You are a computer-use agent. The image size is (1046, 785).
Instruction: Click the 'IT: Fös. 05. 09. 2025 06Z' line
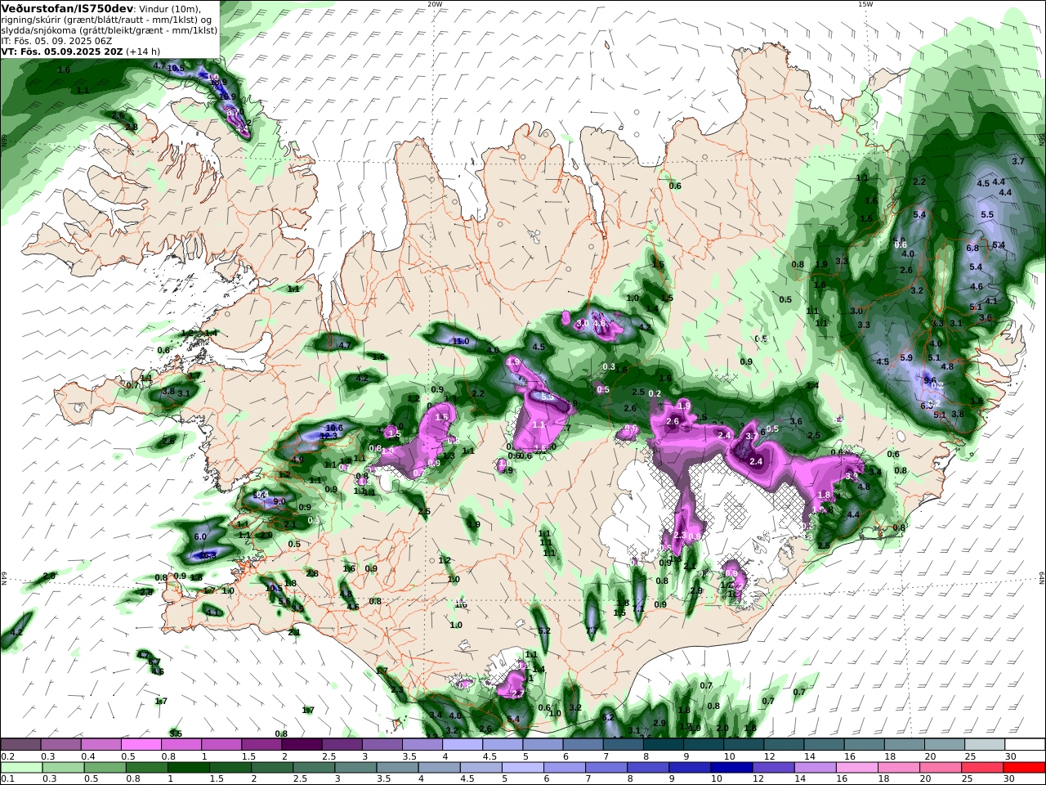tap(56, 41)
